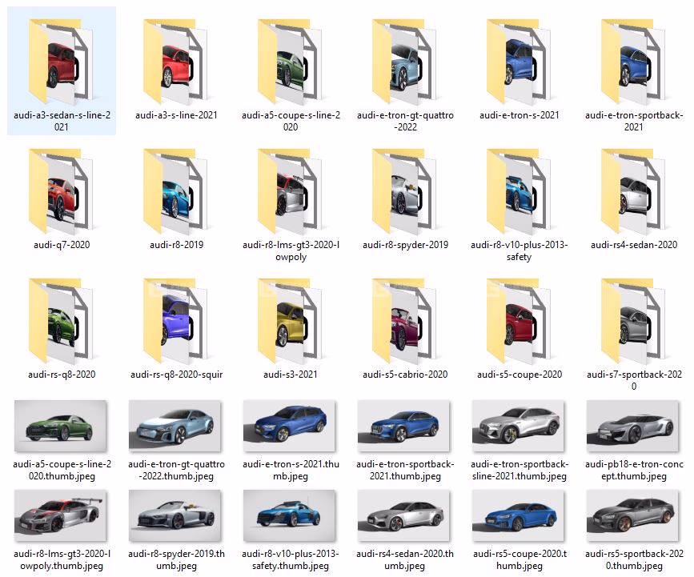
Task: Click the file name 'audi-e-tron-sportback-sline-2021.thumb.jpeg'
Action: (519, 470)
